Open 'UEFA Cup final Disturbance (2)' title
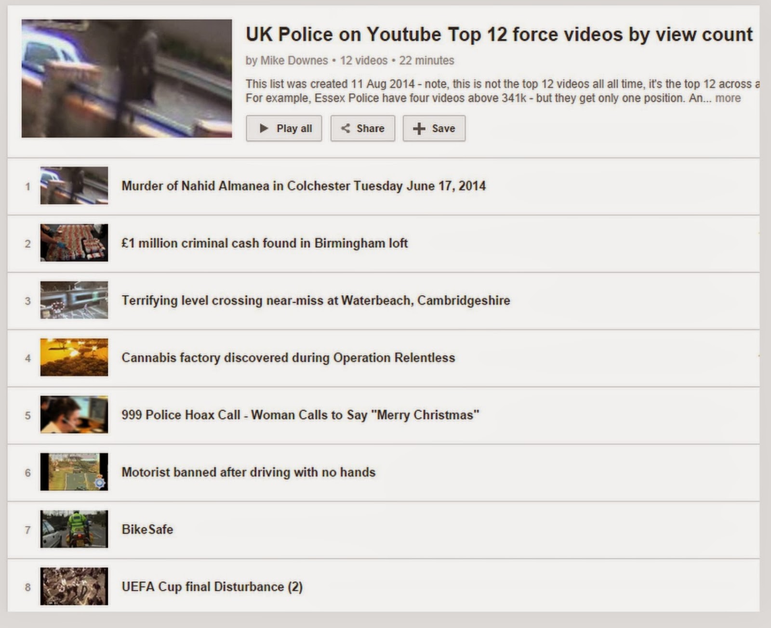The image size is (771, 628). point(212,587)
